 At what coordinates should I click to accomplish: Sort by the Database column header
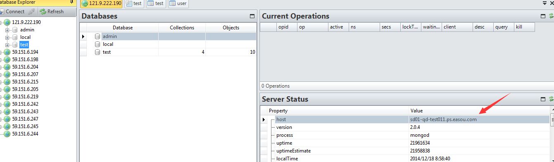pyautogui.click(x=123, y=28)
